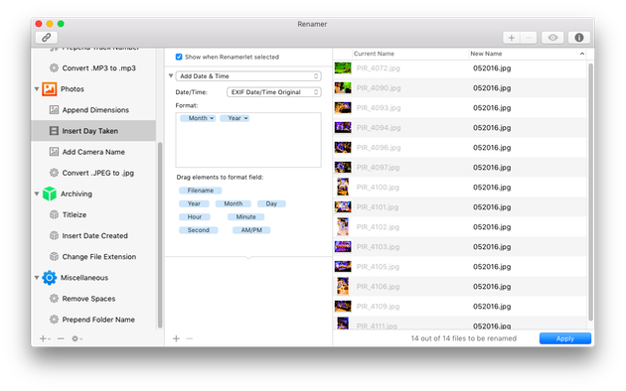The image size is (626, 391).
Task: Click the Apply button
Action: pos(565,338)
